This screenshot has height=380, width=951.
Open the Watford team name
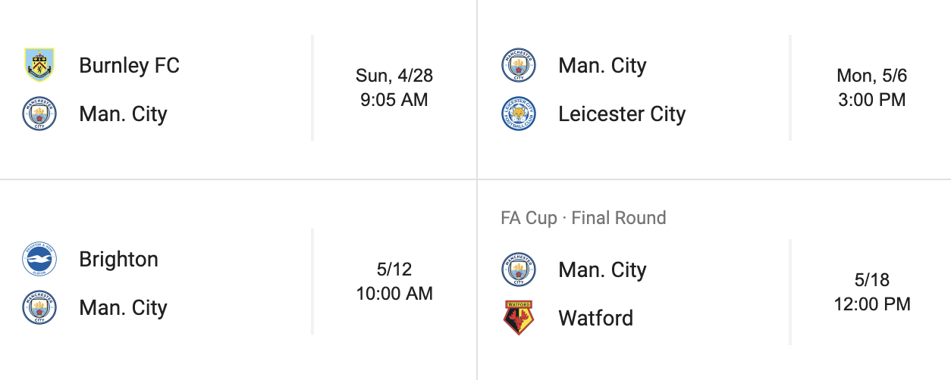pyautogui.click(x=595, y=318)
